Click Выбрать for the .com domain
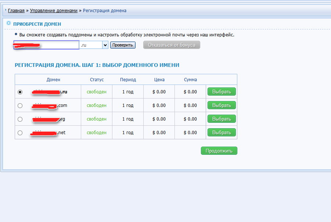The width and height of the screenshot is (331, 222). point(222,105)
